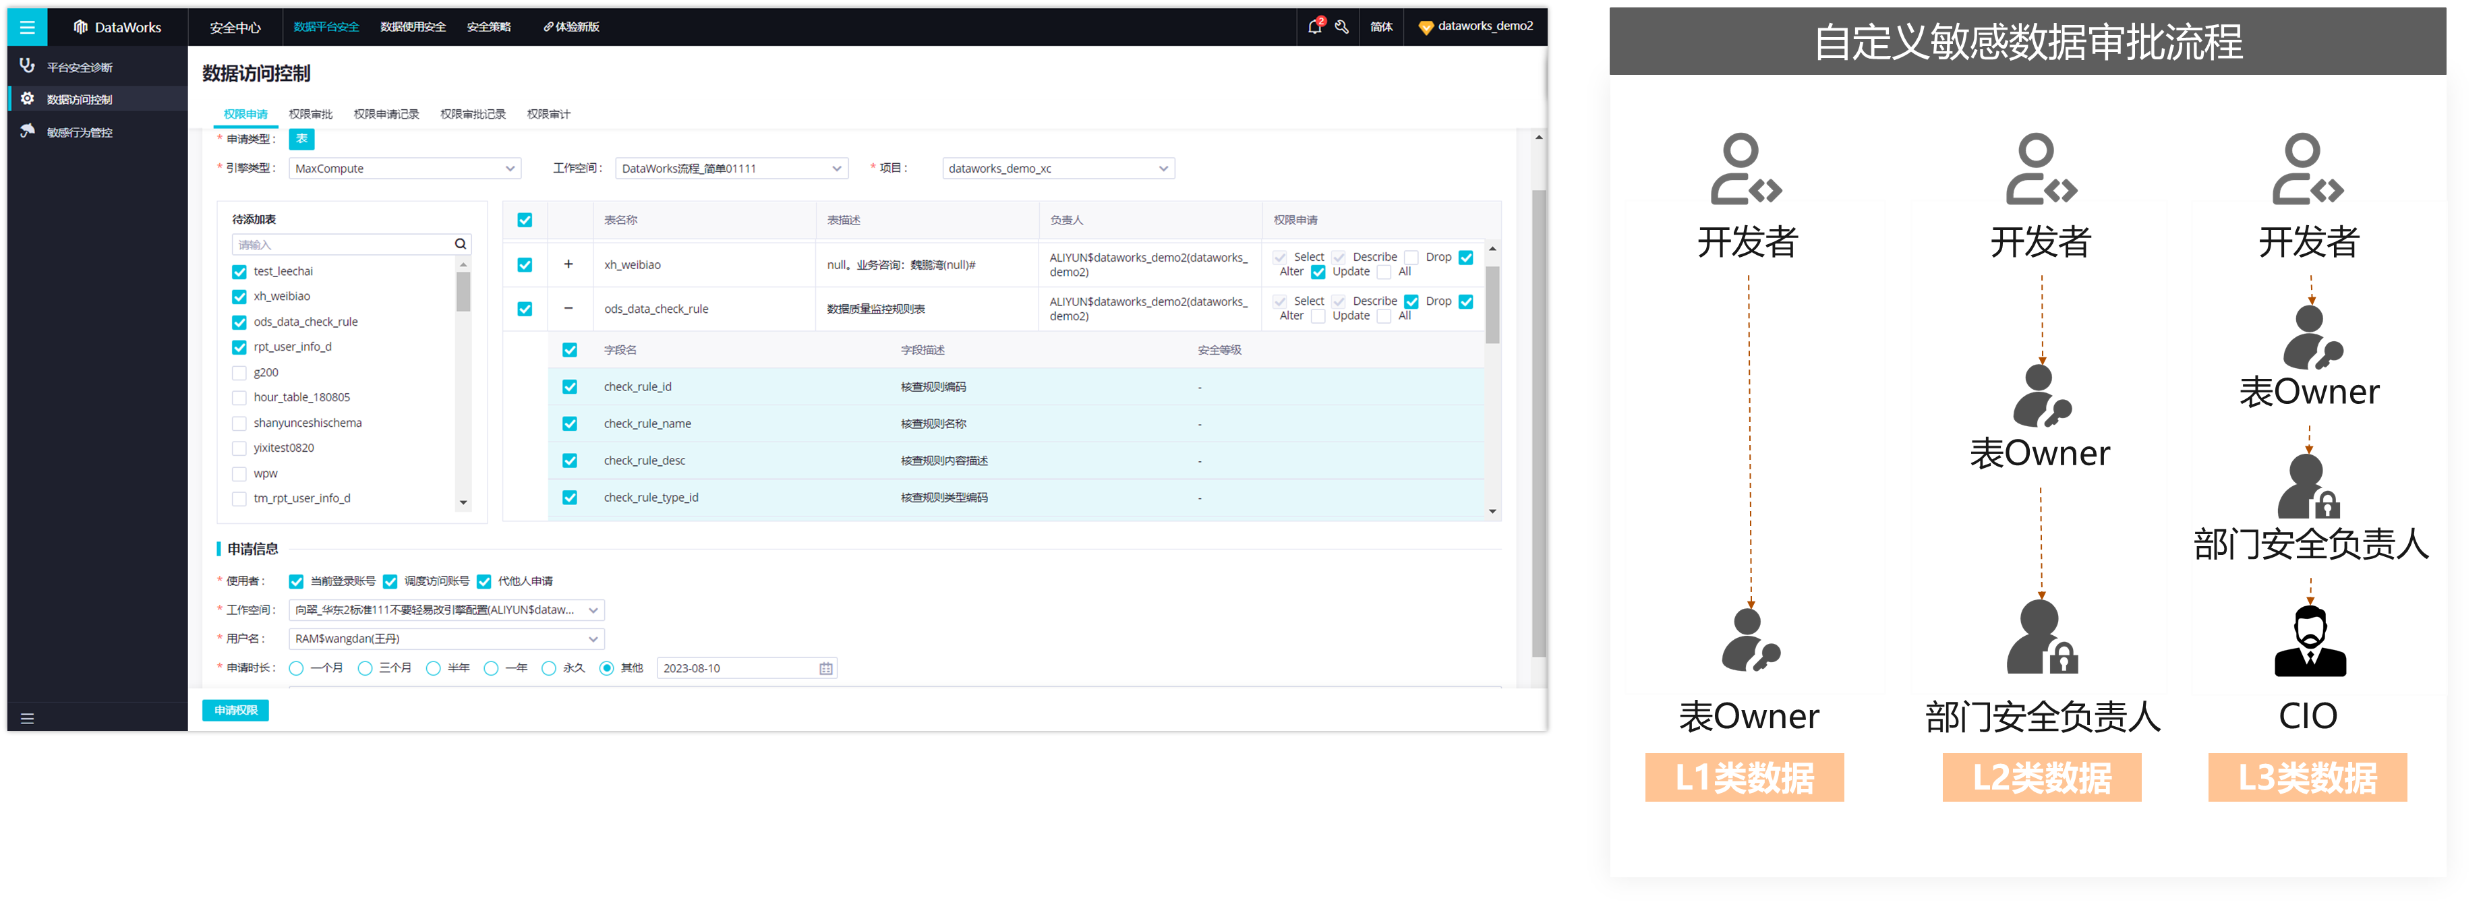Image resolution: width=2485 pixels, height=917 pixels.
Task: Open 数据使用安全 in top navigation
Action: 413,27
